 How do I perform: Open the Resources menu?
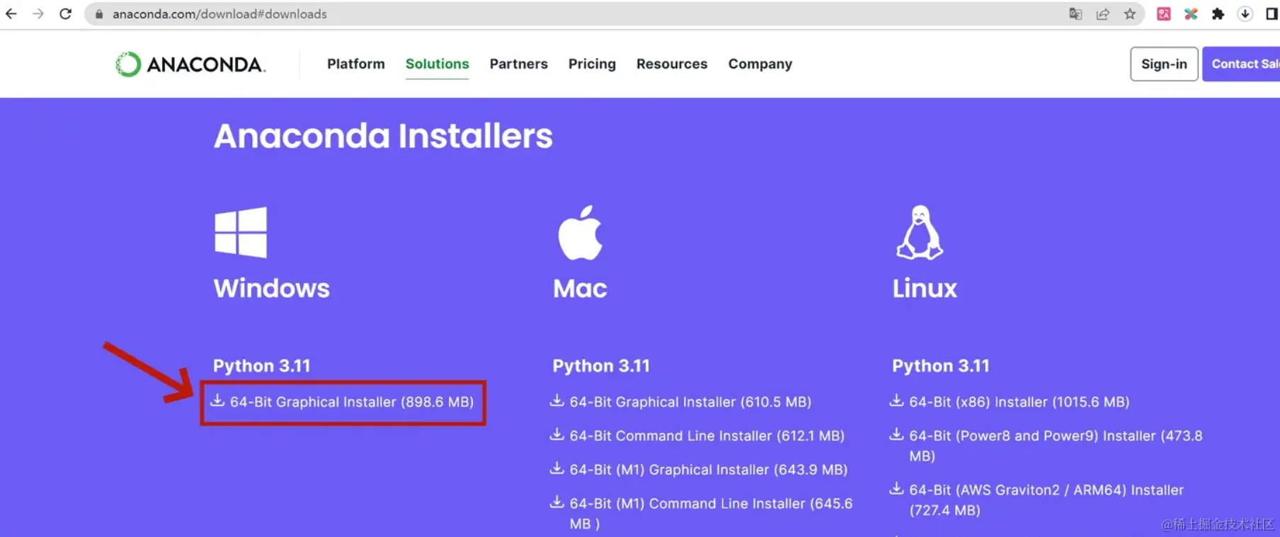tap(672, 64)
